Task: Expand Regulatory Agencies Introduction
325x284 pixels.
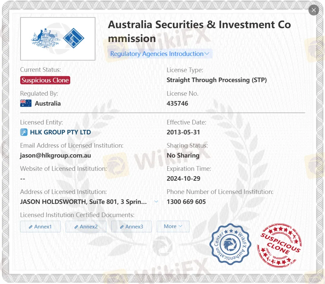Action: [x=160, y=54]
